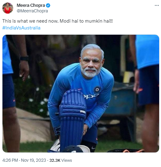Click the tweet text 'This is what we need now'
Screen dimensions: 161x167
click(x=30, y=21)
